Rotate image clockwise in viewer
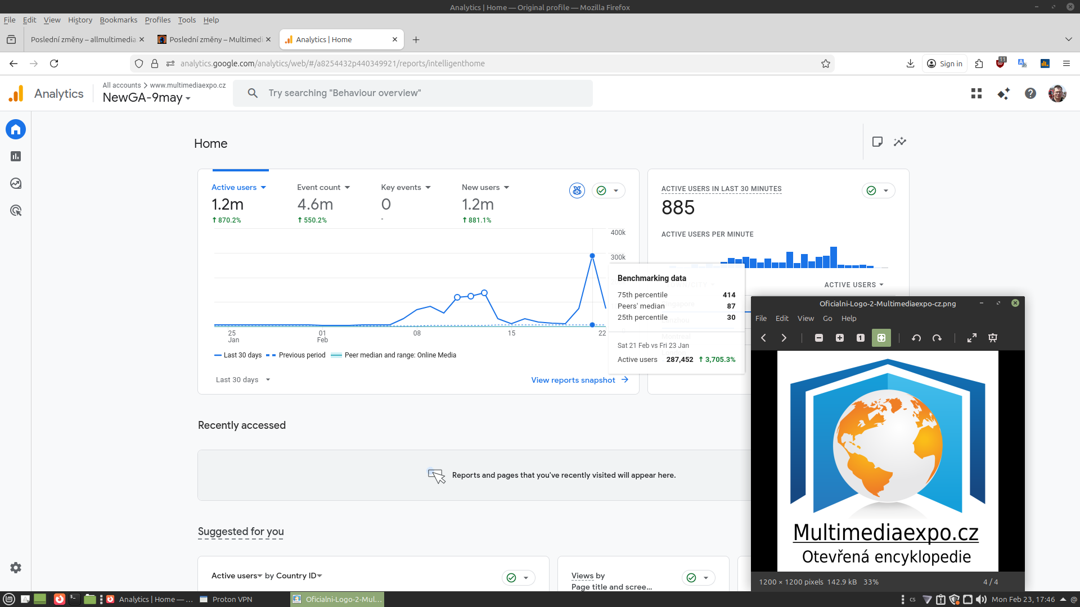This screenshot has width=1080, height=607. (937, 338)
